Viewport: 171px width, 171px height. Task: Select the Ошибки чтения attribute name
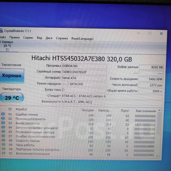point(27,114)
